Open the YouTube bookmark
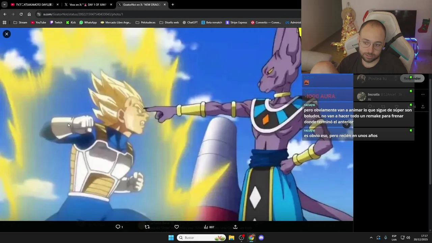432x243 pixels. [x=38, y=23]
